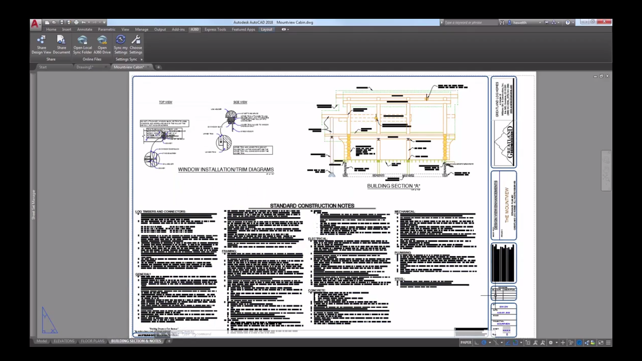Click the A360 connect triangle icon

[554, 23]
